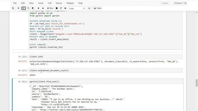
Task: Save notebook with the floppy disk icon
Action: click(13, 8)
